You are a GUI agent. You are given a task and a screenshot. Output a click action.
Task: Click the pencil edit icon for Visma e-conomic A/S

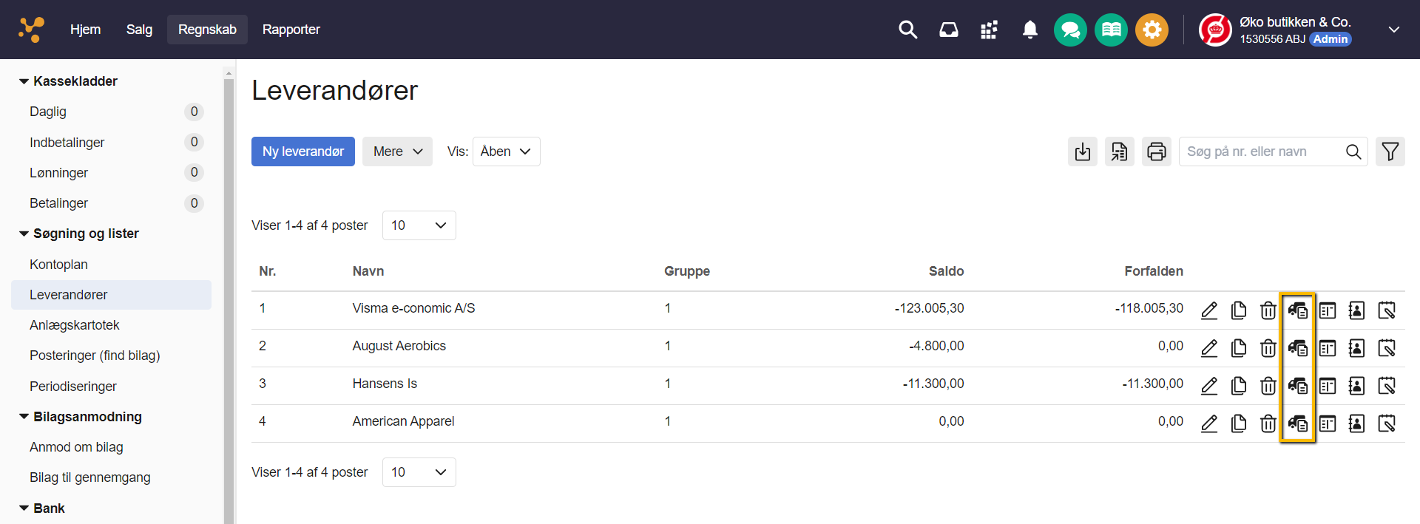point(1209,310)
